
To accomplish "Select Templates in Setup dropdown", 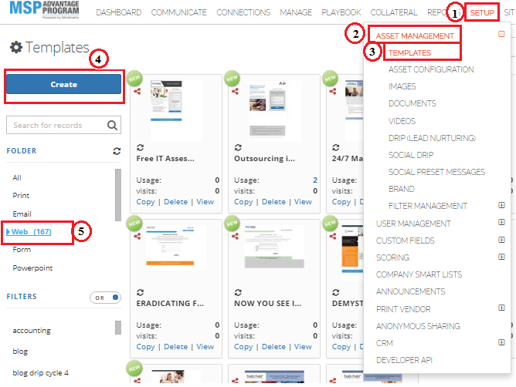I will click(409, 53).
